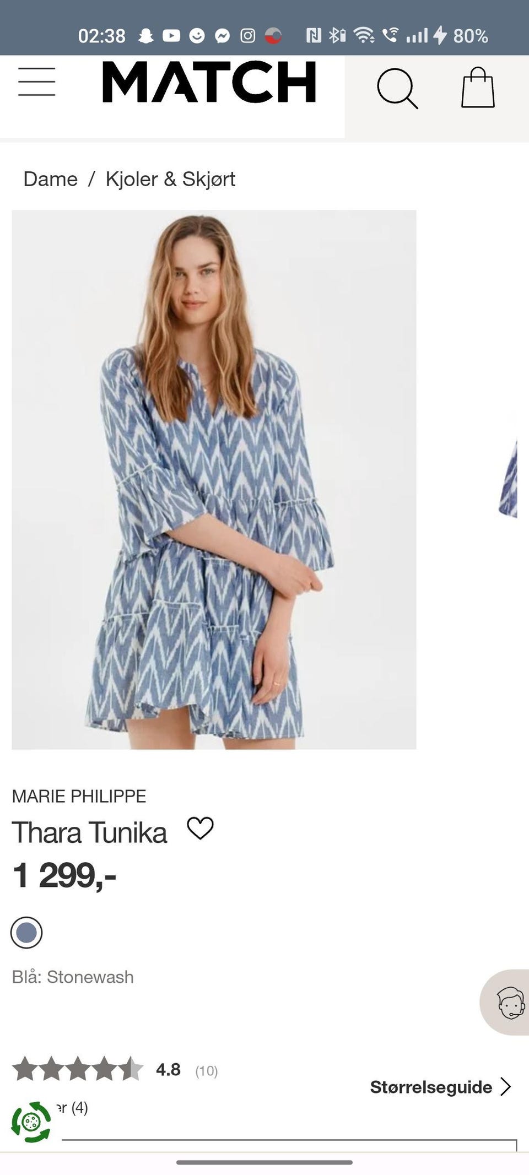Open the hamburger menu
Image resolution: width=529 pixels, height=1175 pixels.
pos(36,82)
